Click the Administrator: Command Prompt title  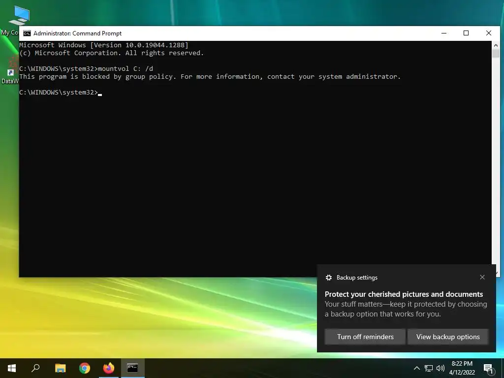77,33
